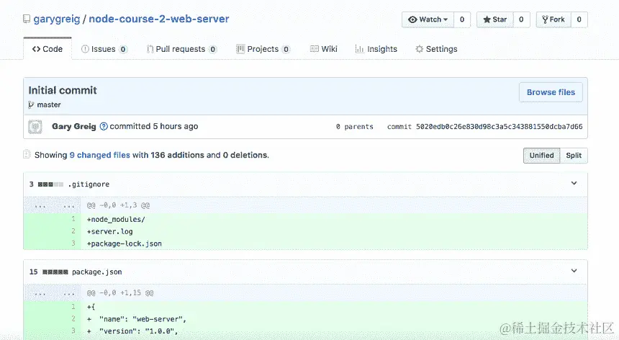Open the Wiki tab
Screen dimensions: 619x340
(x=324, y=49)
